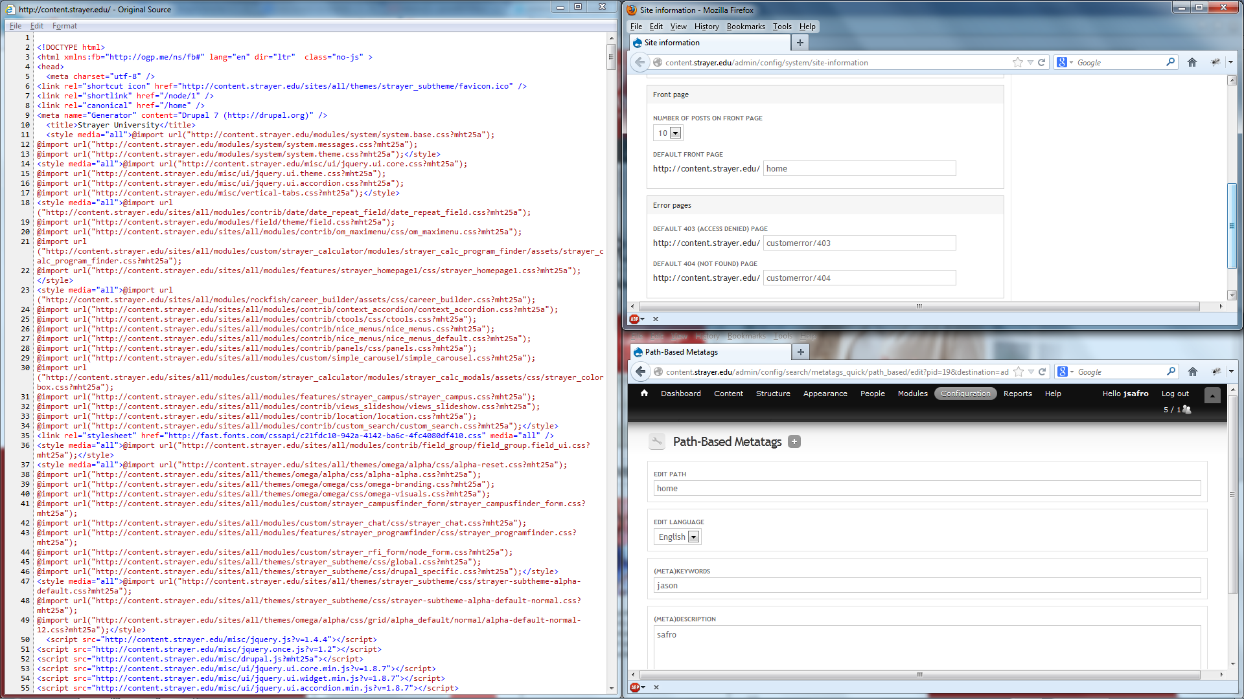Reload the Path-Based Metatags page
This screenshot has width=1244, height=699.
coord(1042,372)
